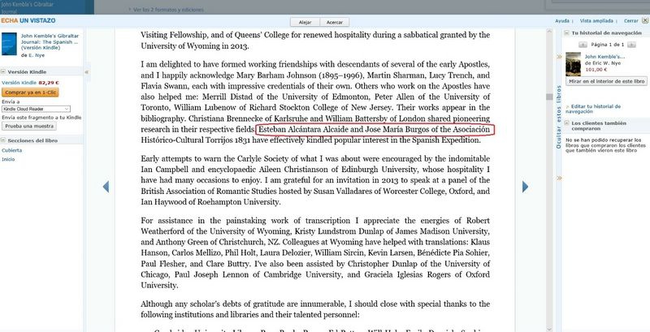Viewport: 650px width, 332px height.
Task: Collapse the Secciones del libro section
Action: click(4, 140)
